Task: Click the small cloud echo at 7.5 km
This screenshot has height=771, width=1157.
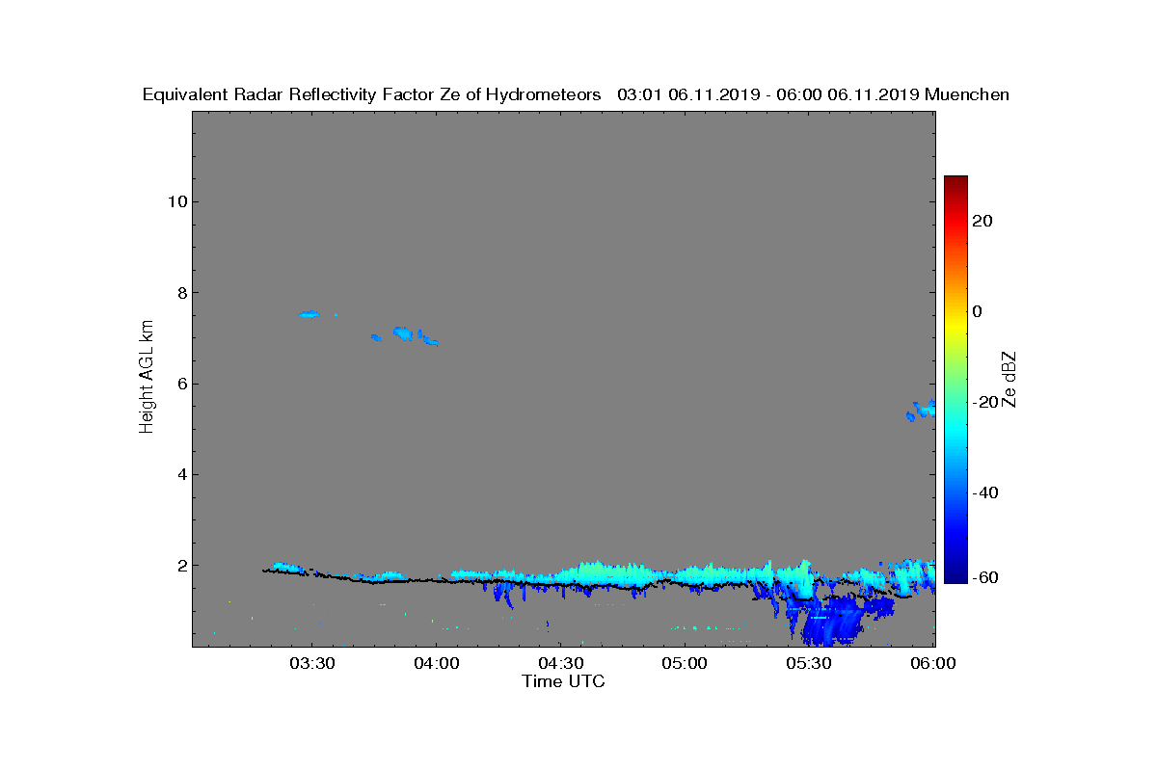Action: coord(309,314)
